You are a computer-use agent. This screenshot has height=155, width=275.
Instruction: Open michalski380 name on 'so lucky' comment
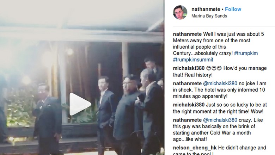pyautogui.click(x=189, y=105)
